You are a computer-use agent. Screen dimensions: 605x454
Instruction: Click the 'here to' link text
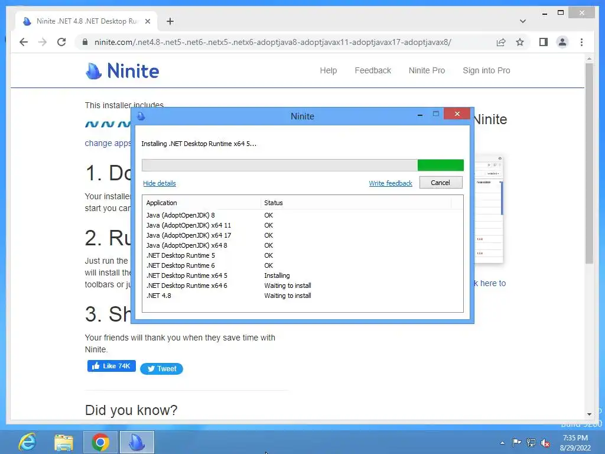tap(493, 283)
